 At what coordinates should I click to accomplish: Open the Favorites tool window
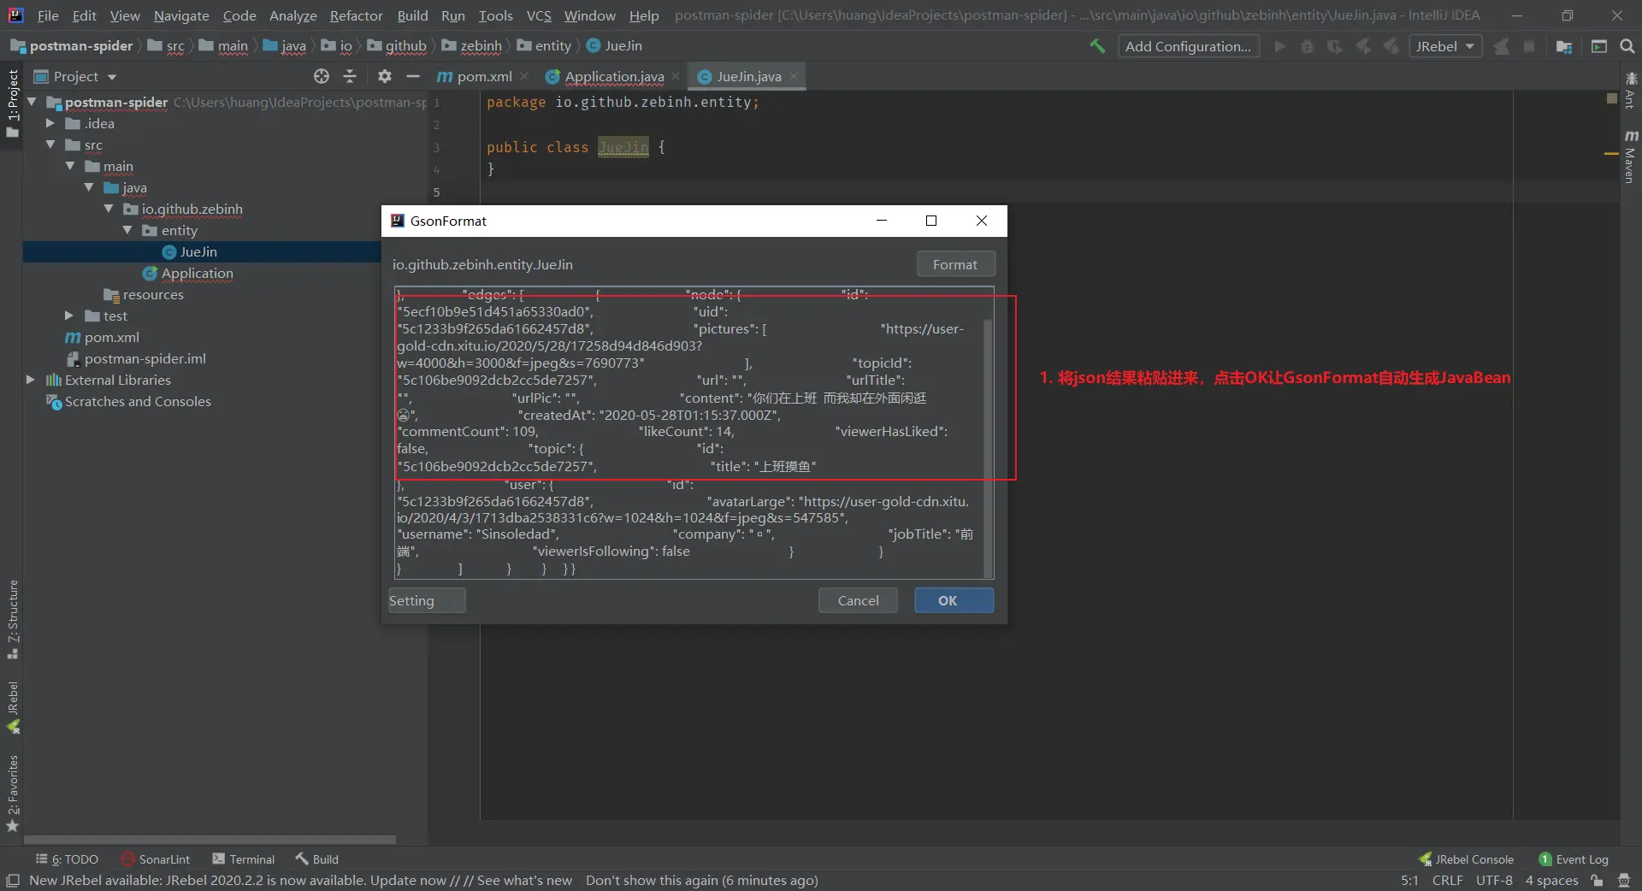point(13,793)
